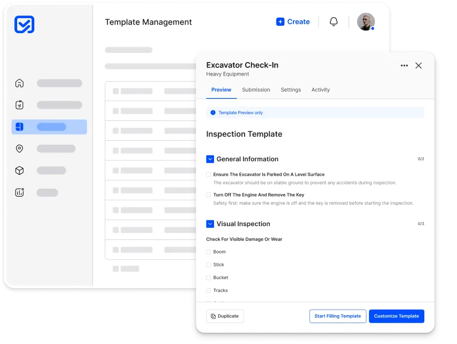Open the home sidebar icon
Viewport: 457px width, 344px height.
(19, 83)
